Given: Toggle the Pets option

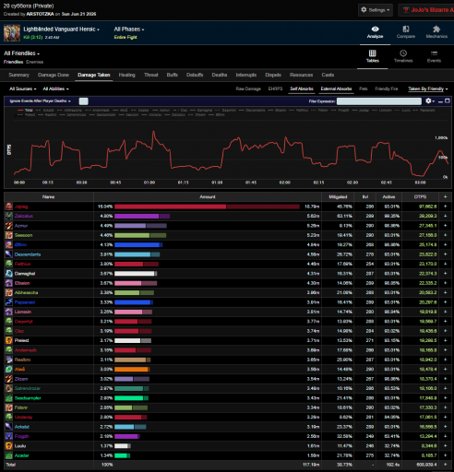Looking at the screenshot, I should [364, 88].
